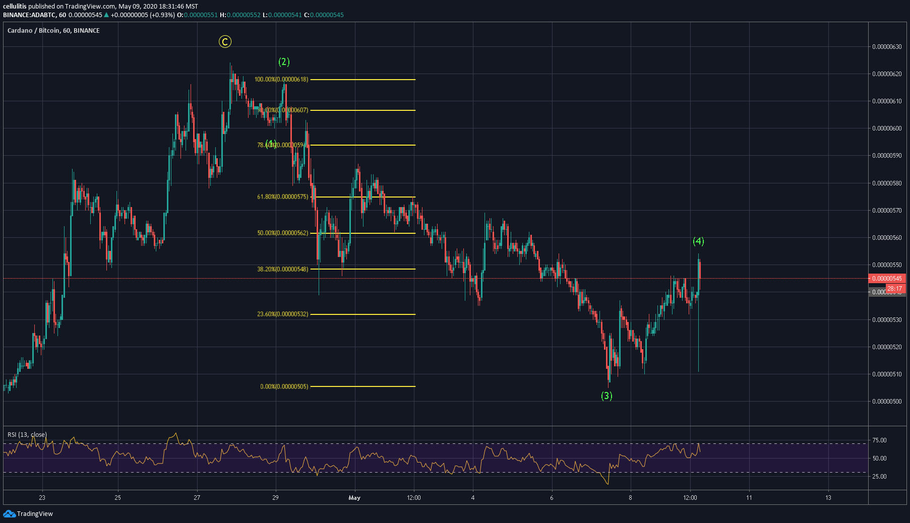
Task: Click the H:0.00000552 high value in header
Action: pyautogui.click(x=240, y=15)
